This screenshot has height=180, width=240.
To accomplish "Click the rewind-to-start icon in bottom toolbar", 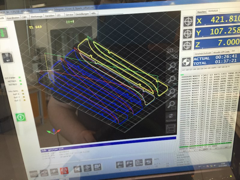I will tap(77, 169).
